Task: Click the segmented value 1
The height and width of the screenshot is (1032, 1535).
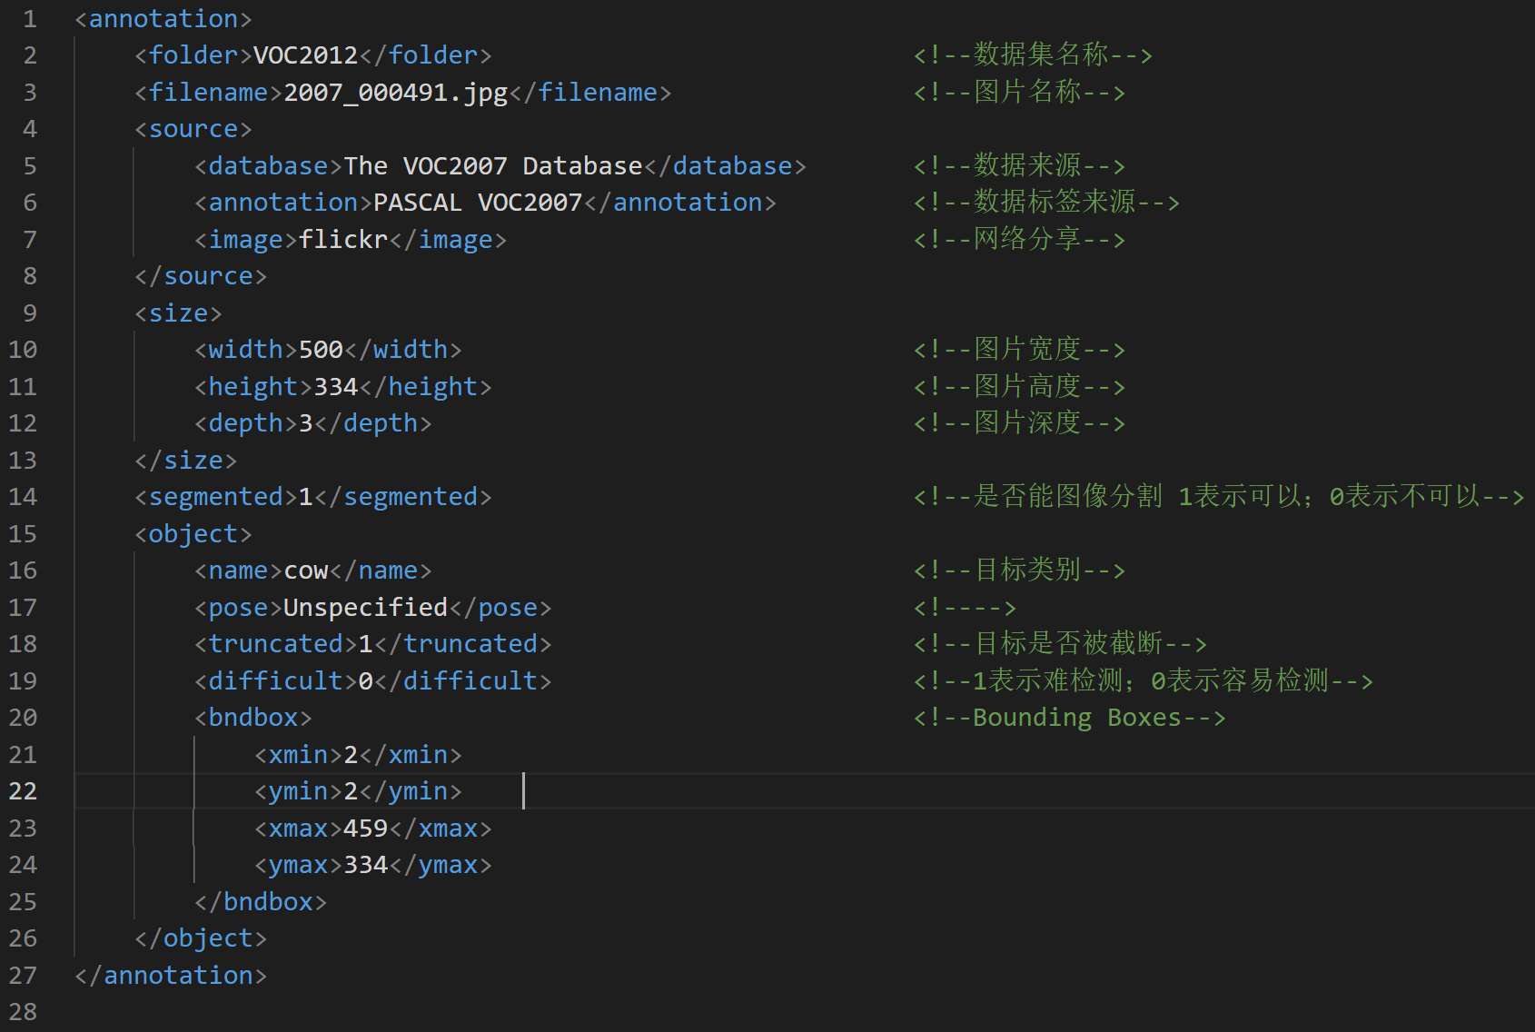Action: tap(304, 496)
